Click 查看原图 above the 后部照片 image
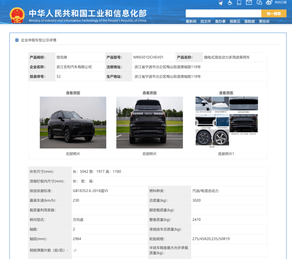Screen dimensions: 292x259 [150, 93]
